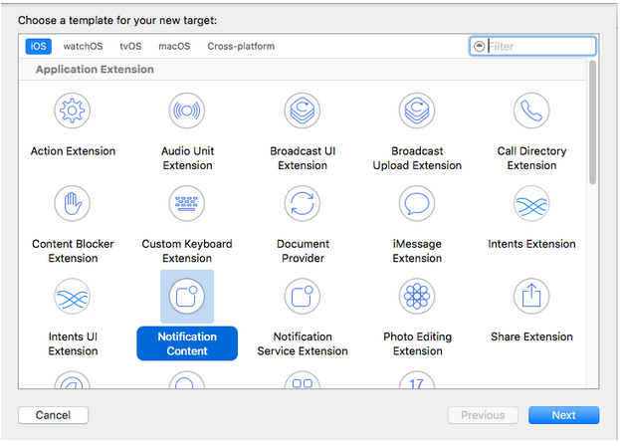Viewport: 620px width, 446px height.
Task: Choose the Share Extension template
Action: pyautogui.click(x=531, y=296)
